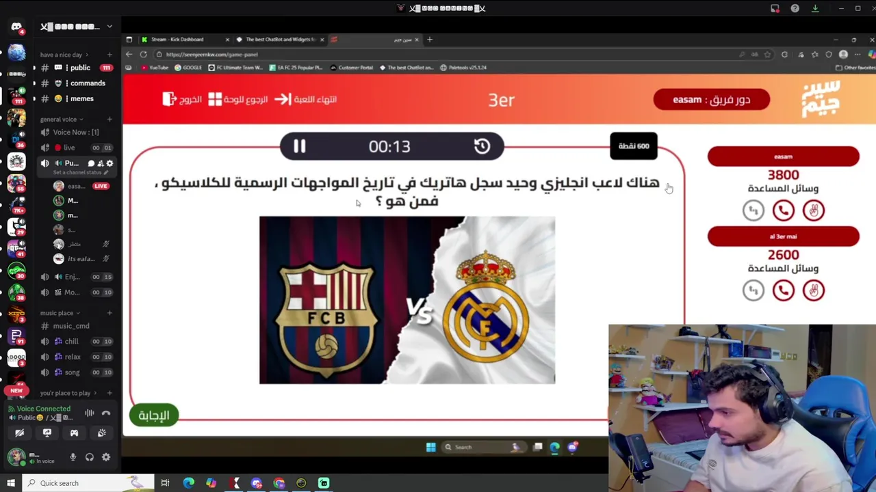Deafen with the Discord headphones icon

pyautogui.click(x=90, y=457)
